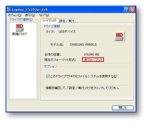The height and width of the screenshot is (123, 147).
Task: Switch to the ハードディスク tab
Action: 50,21
